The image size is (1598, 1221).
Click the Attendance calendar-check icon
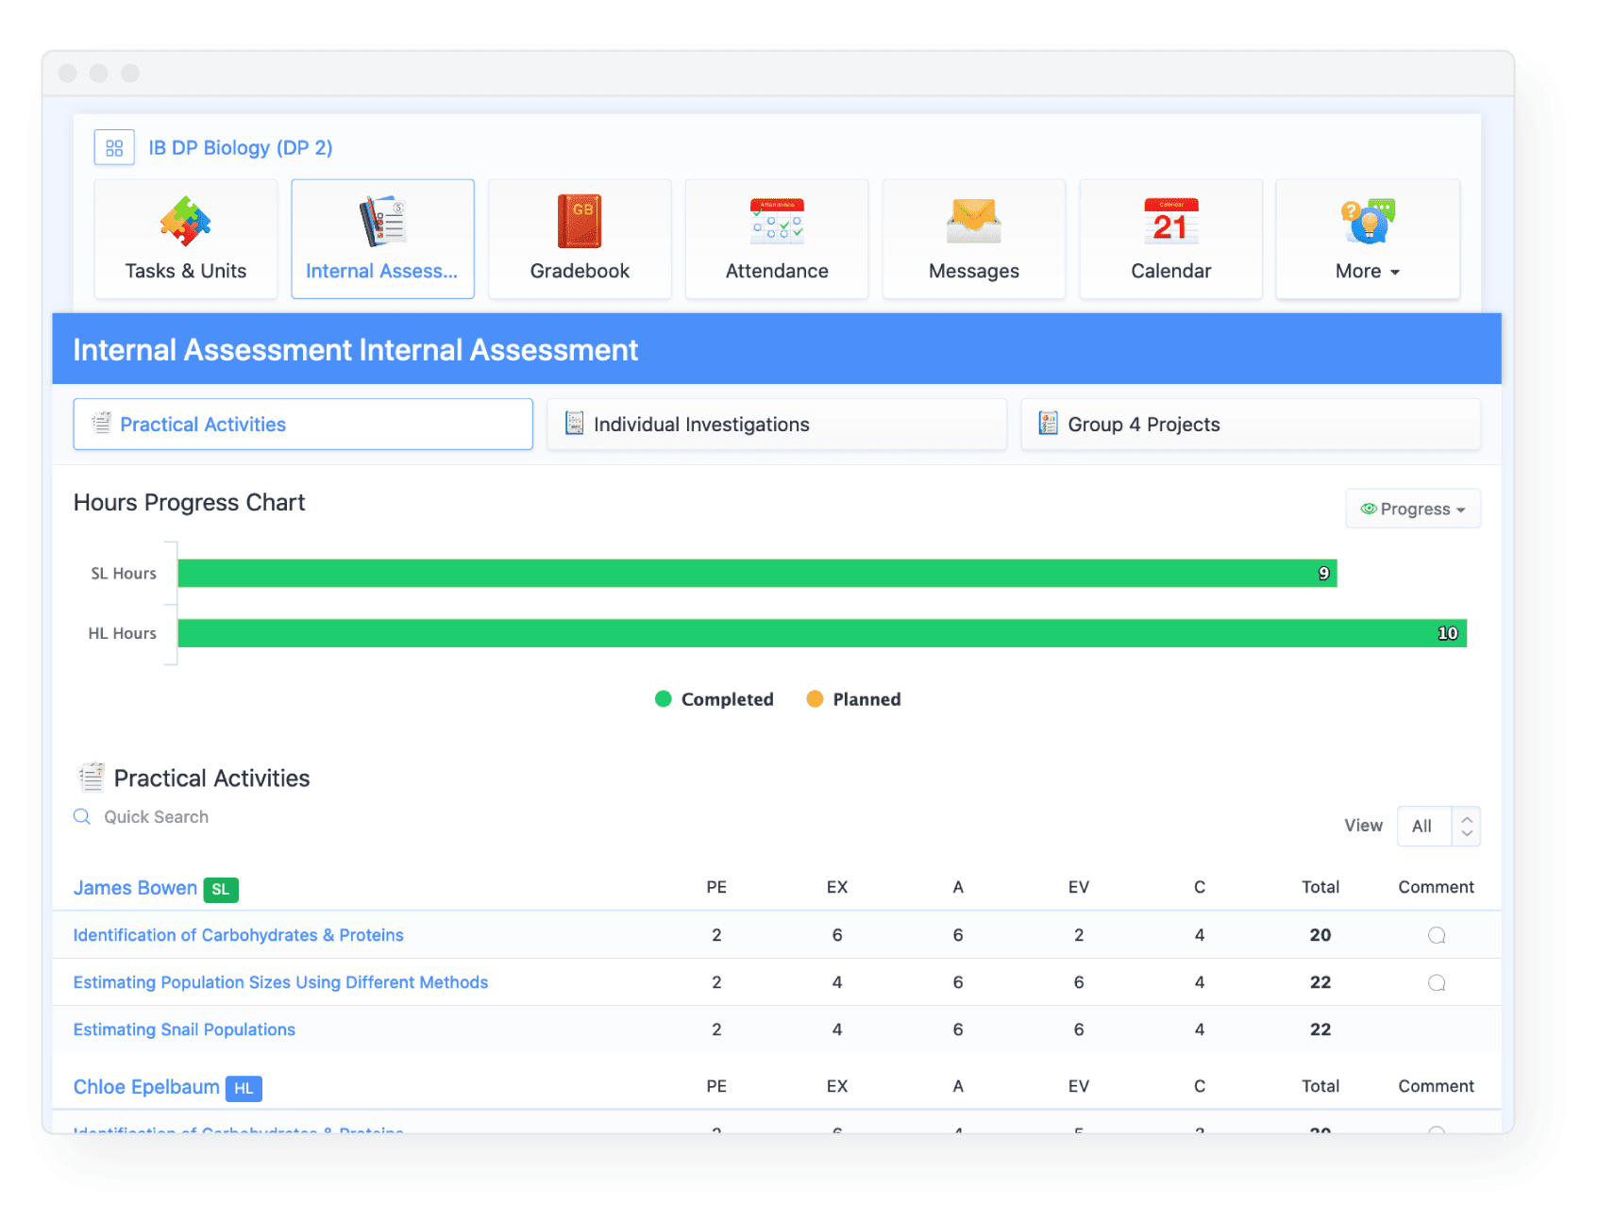777,221
